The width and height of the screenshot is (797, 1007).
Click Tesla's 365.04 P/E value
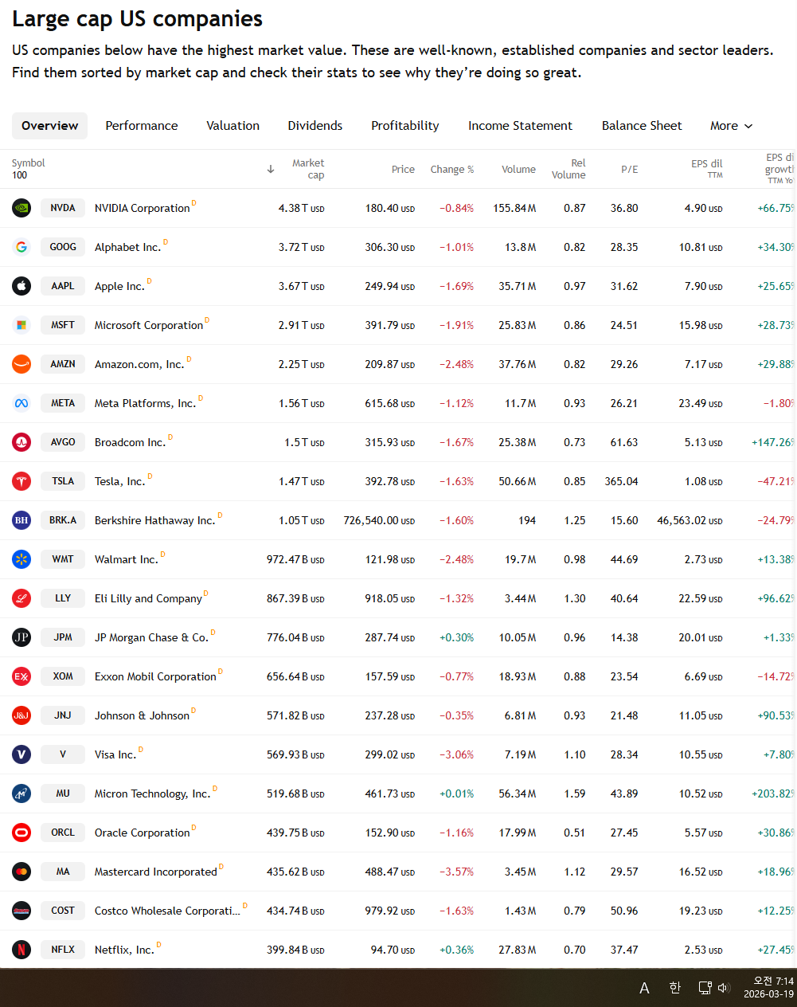[621, 481]
